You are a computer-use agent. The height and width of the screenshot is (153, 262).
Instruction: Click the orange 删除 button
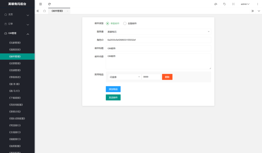tap(167, 77)
